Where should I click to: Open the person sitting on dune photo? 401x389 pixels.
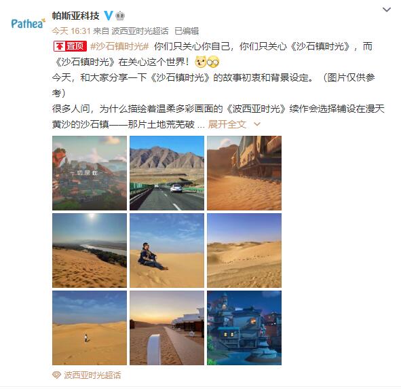pyautogui.click(x=167, y=251)
